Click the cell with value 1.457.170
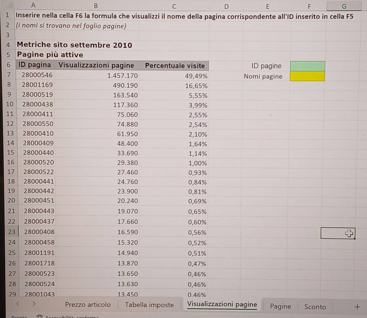This screenshot has height=318, width=367. (x=122, y=76)
